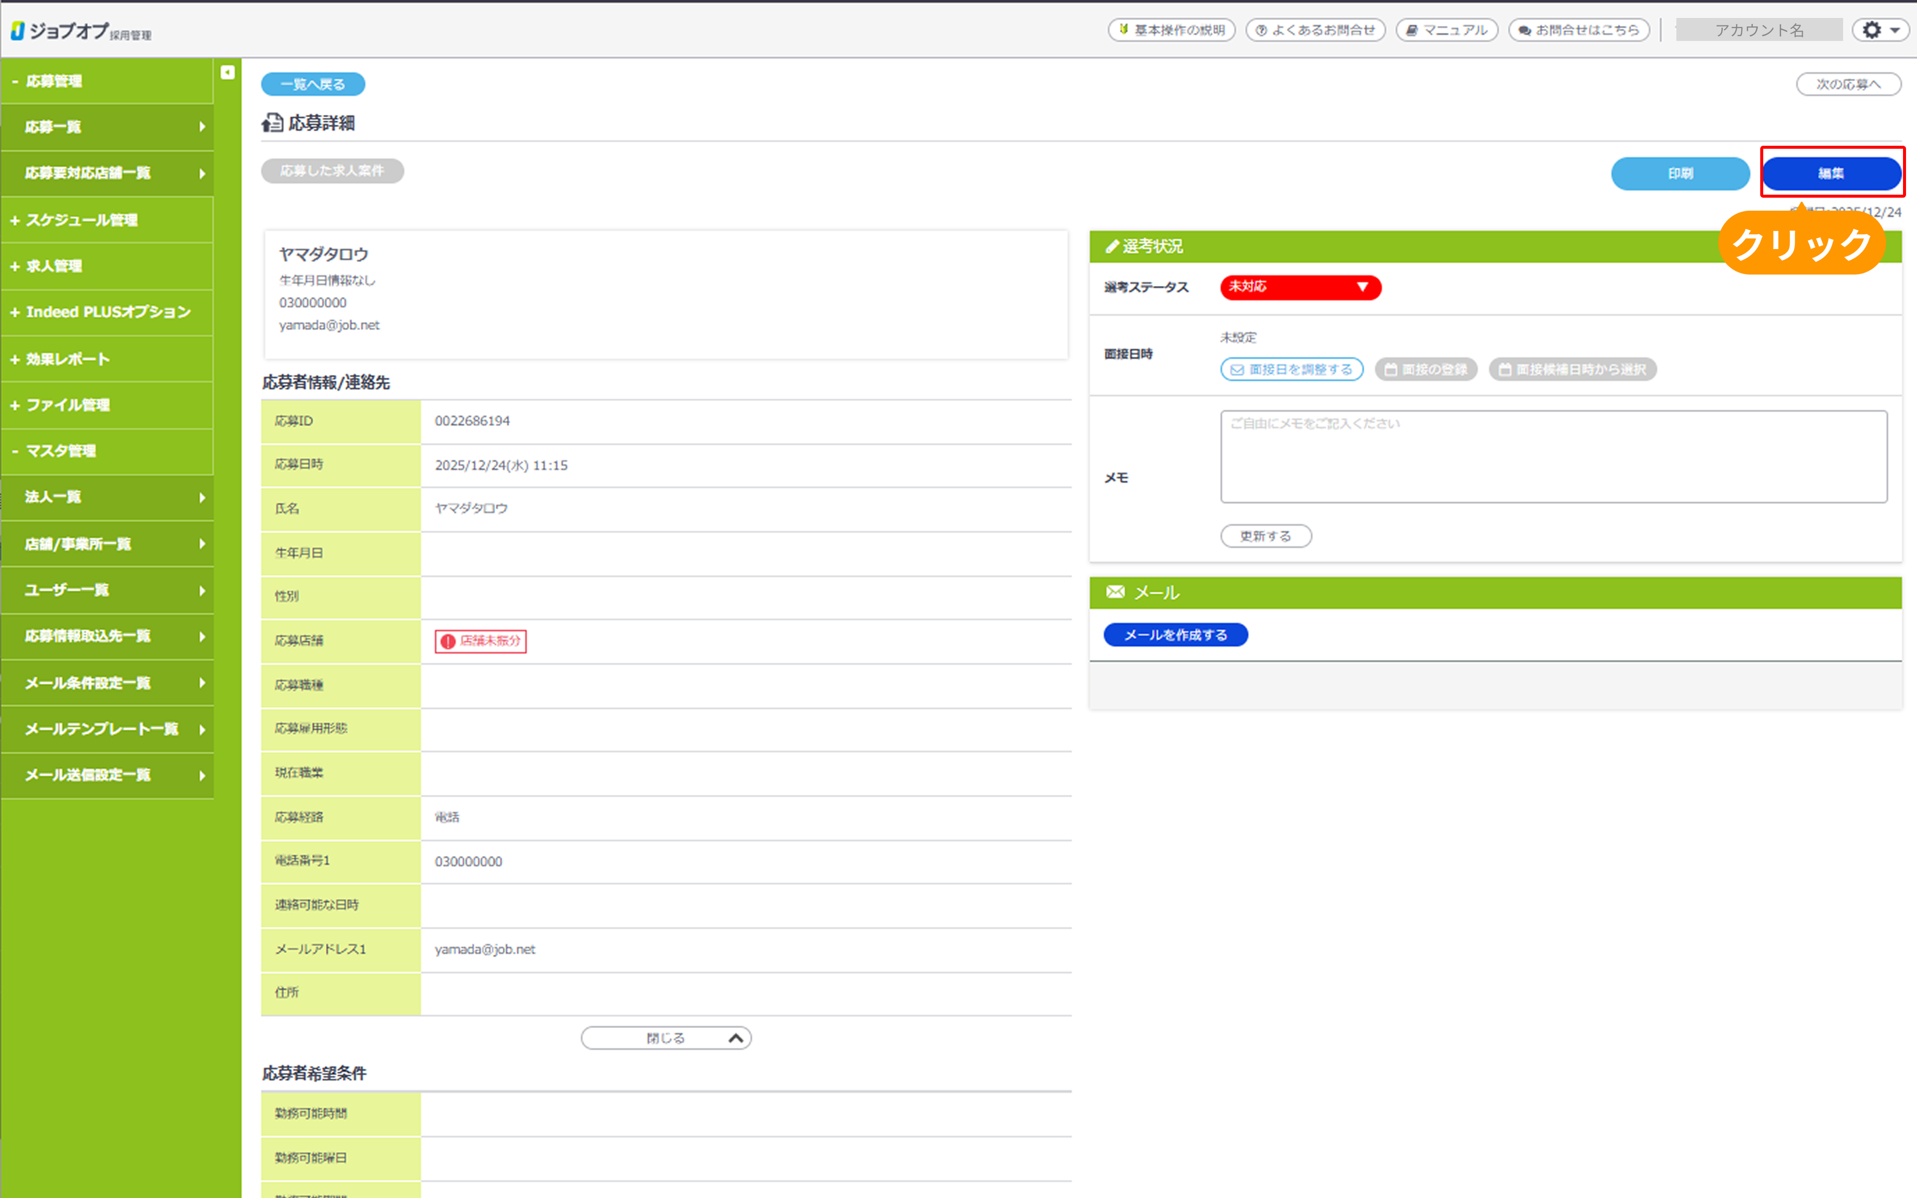Click the メールを作成する button
1917x1198 pixels.
pos(1175,634)
